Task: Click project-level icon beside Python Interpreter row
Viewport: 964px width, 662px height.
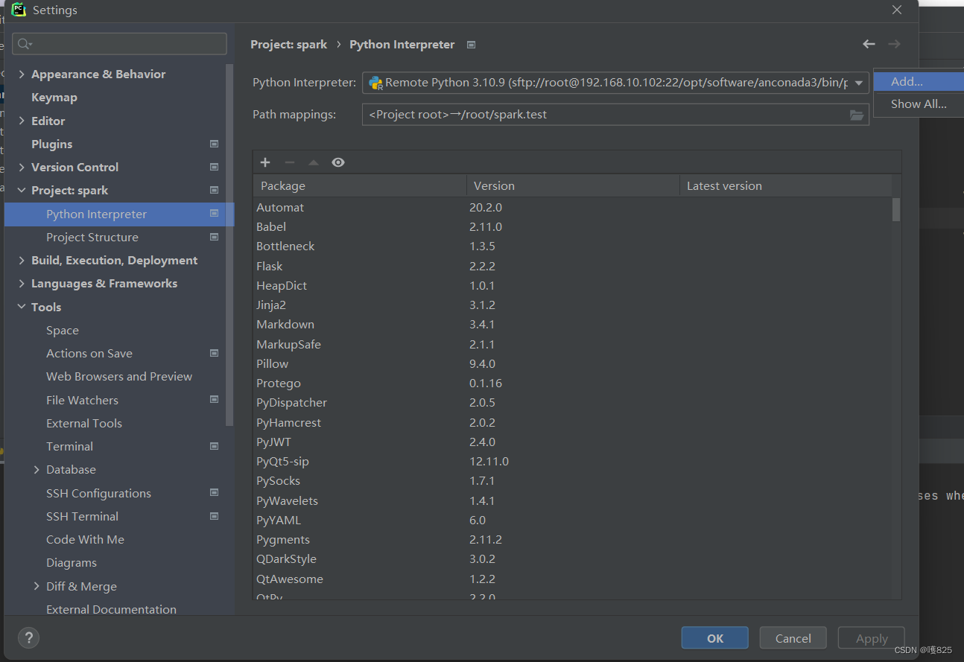Action: click(214, 214)
